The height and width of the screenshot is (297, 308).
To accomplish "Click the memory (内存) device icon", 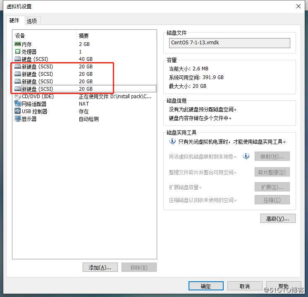I will tap(18, 44).
